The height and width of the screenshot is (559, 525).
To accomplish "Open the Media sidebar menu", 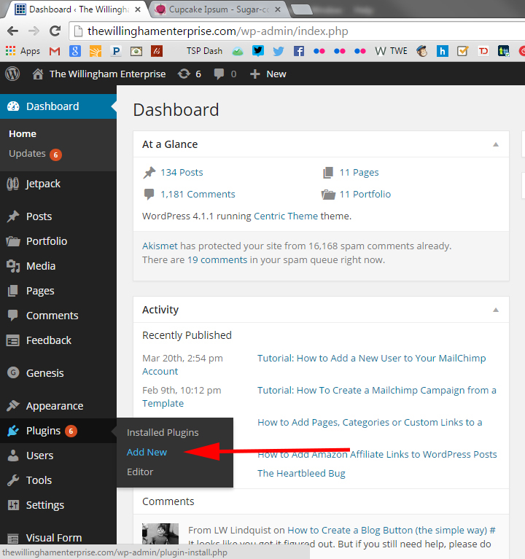I will pos(58,266).
